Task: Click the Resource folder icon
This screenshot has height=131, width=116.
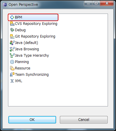Action: [12, 68]
